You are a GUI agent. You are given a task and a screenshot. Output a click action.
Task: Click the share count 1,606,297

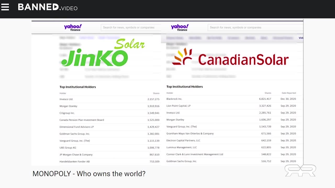265,120
